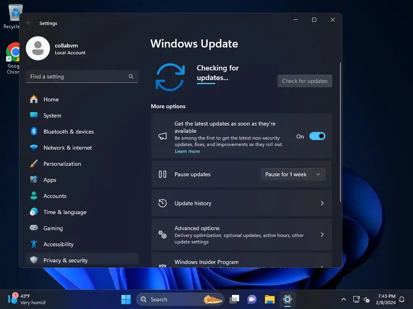Click the Update history chevron arrow
Viewport: 413px width, 309px height.
coord(322,203)
